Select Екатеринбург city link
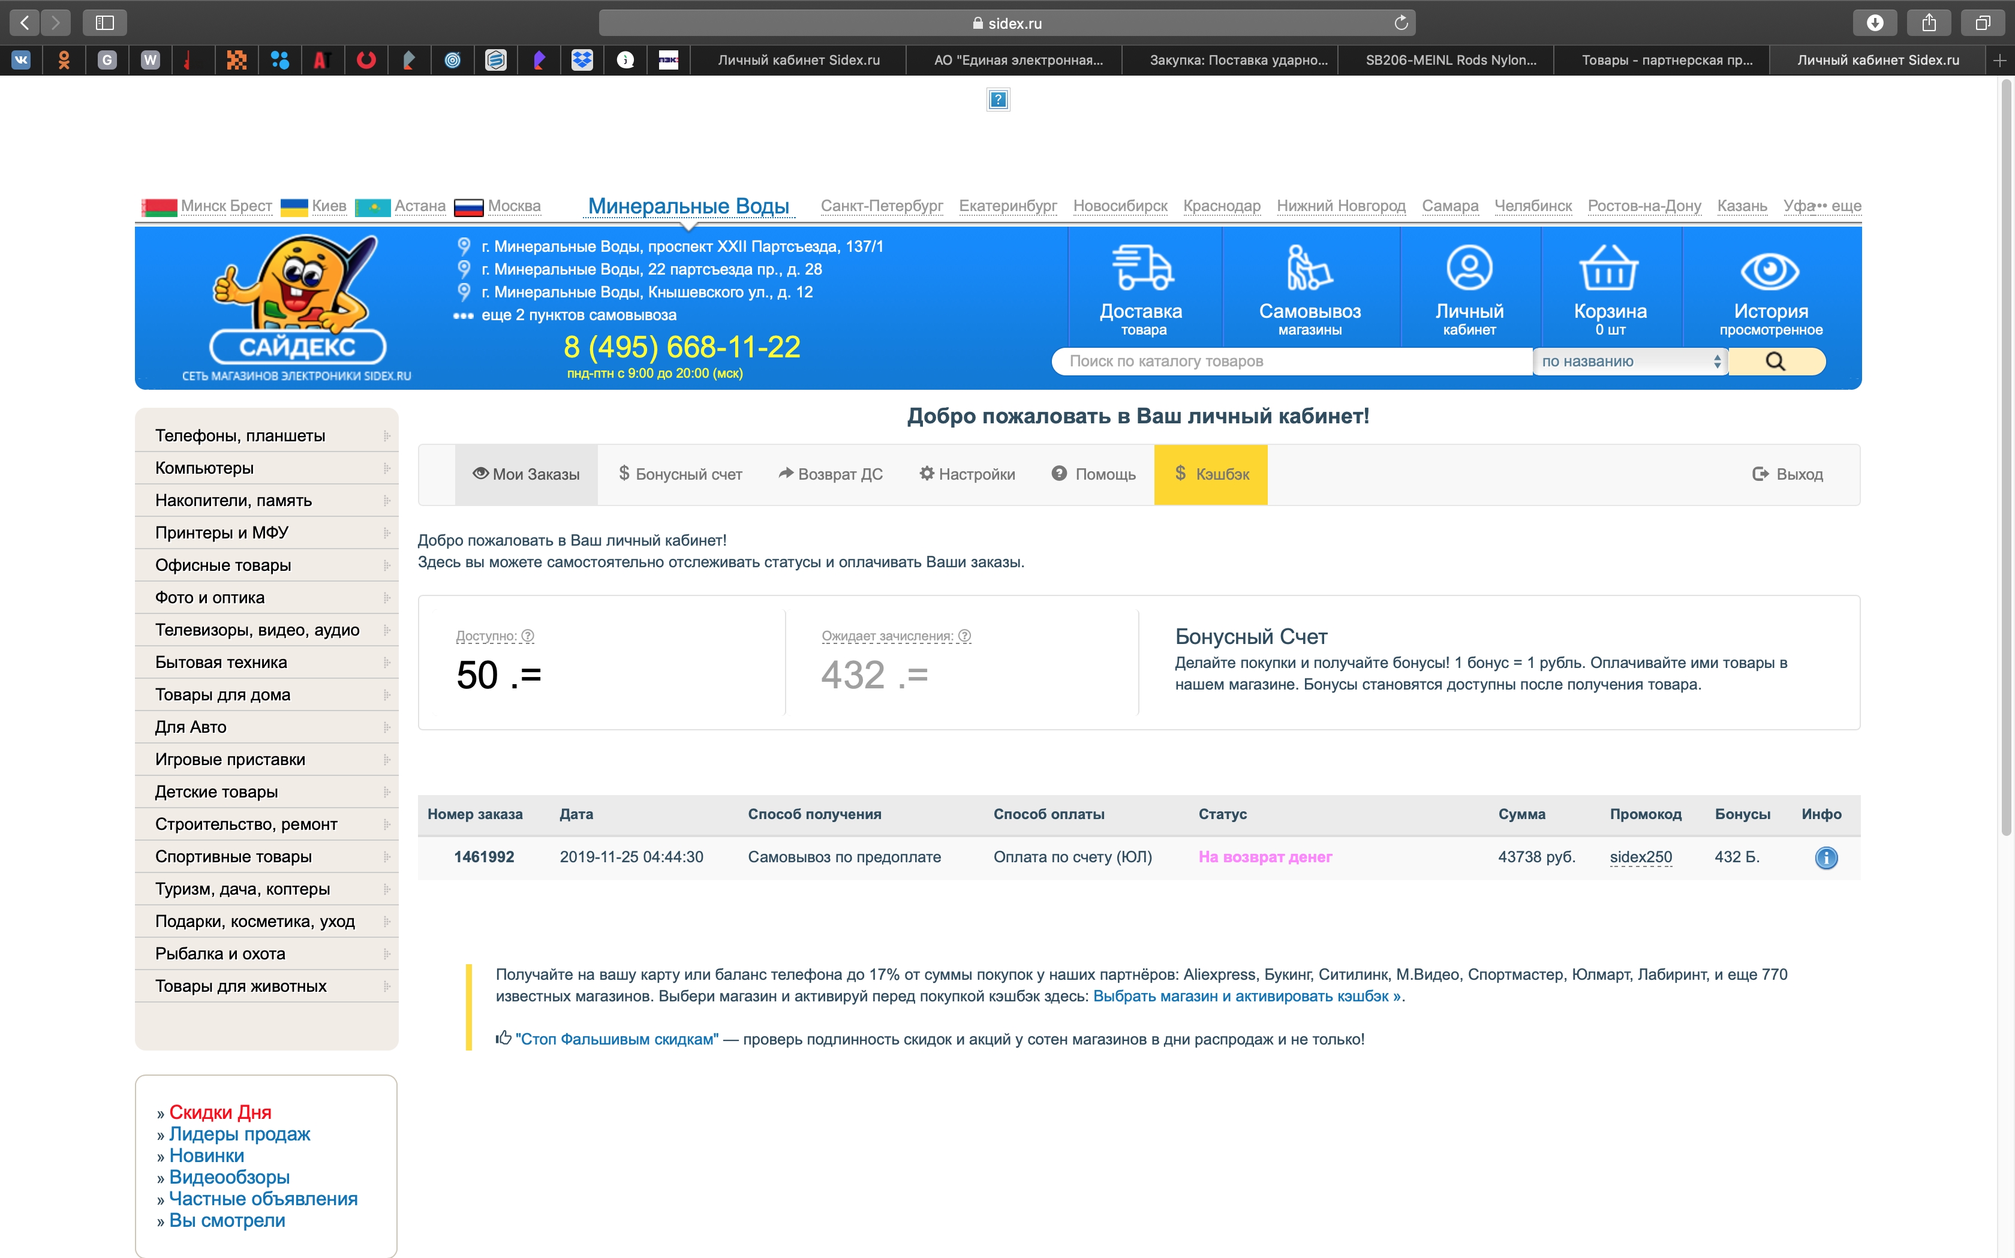Viewport: 2015px width, 1258px height. (1007, 206)
